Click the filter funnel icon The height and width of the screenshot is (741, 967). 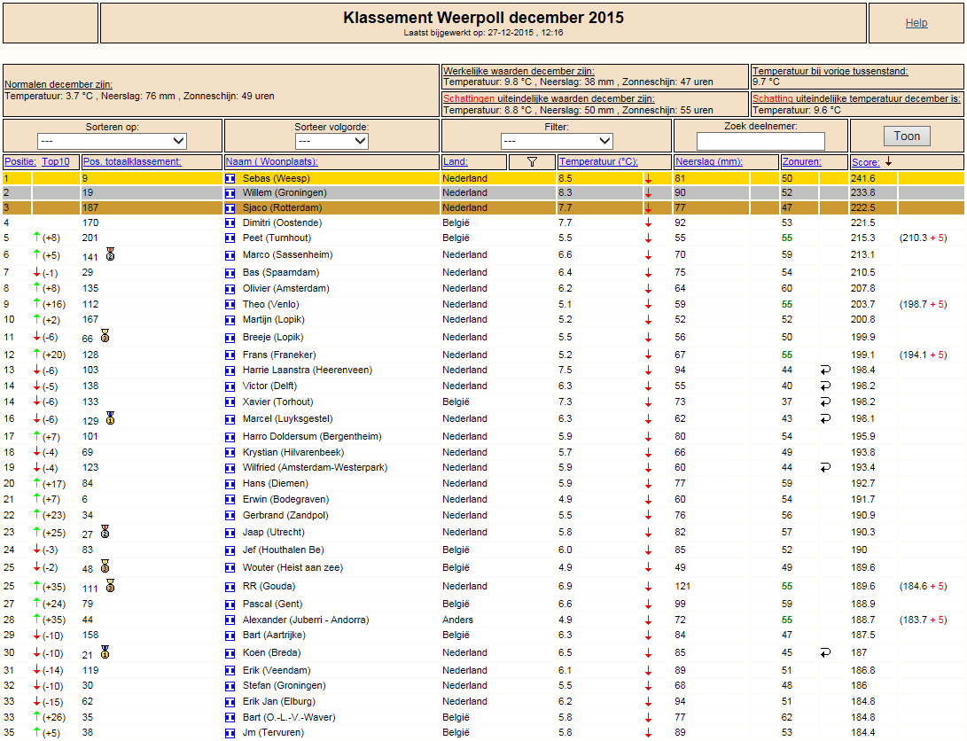tap(532, 162)
